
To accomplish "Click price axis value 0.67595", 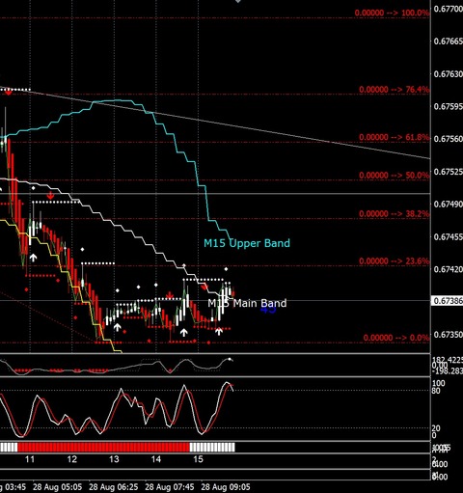I will point(449,106).
